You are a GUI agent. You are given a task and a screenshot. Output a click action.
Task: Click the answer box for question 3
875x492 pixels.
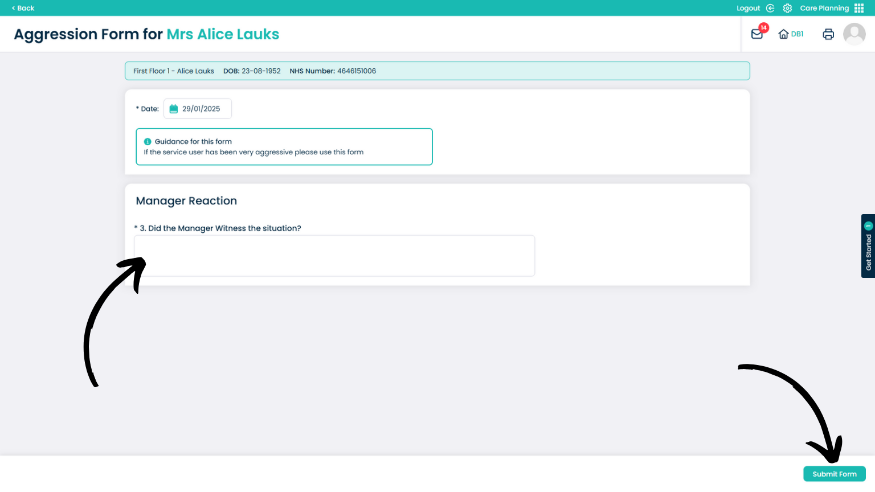click(334, 255)
